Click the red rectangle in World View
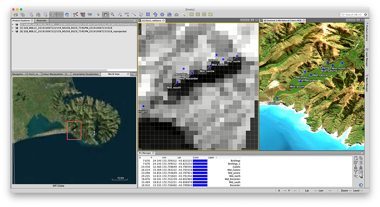This screenshot has width=380, height=207. 74,130
